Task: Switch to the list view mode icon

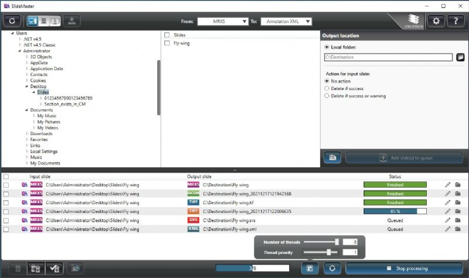Action: 43,21
